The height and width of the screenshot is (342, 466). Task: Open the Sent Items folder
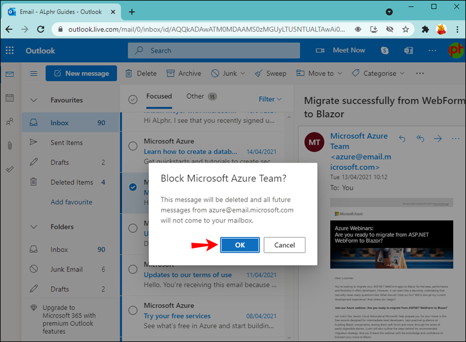coord(70,142)
